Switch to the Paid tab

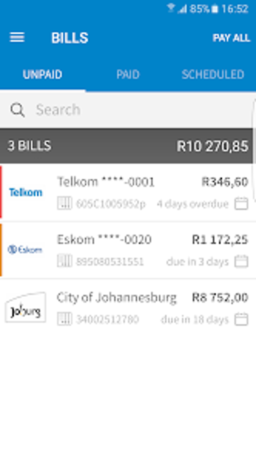pyautogui.click(x=128, y=74)
